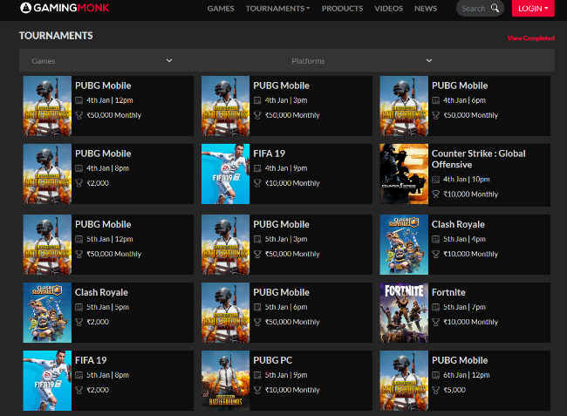The height and width of the screenshot is (416, 567).
Task: Open PUBG Mobile 5th Jan 3pm thumbnail
Action: 225,245
